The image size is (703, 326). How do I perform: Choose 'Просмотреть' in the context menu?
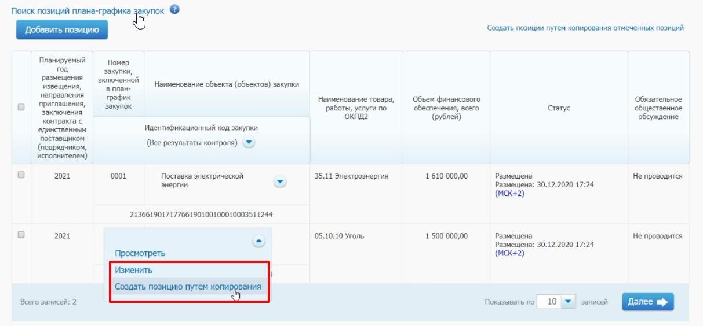coord(140,253)
